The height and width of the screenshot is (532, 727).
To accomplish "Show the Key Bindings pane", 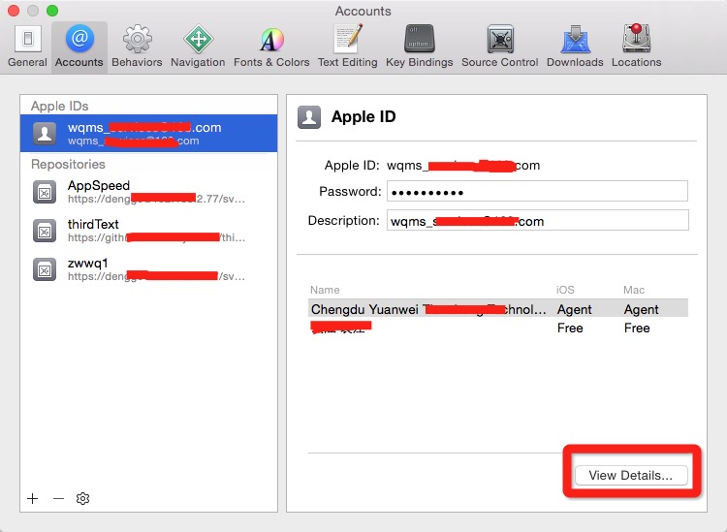I will [x=419, y=47].
